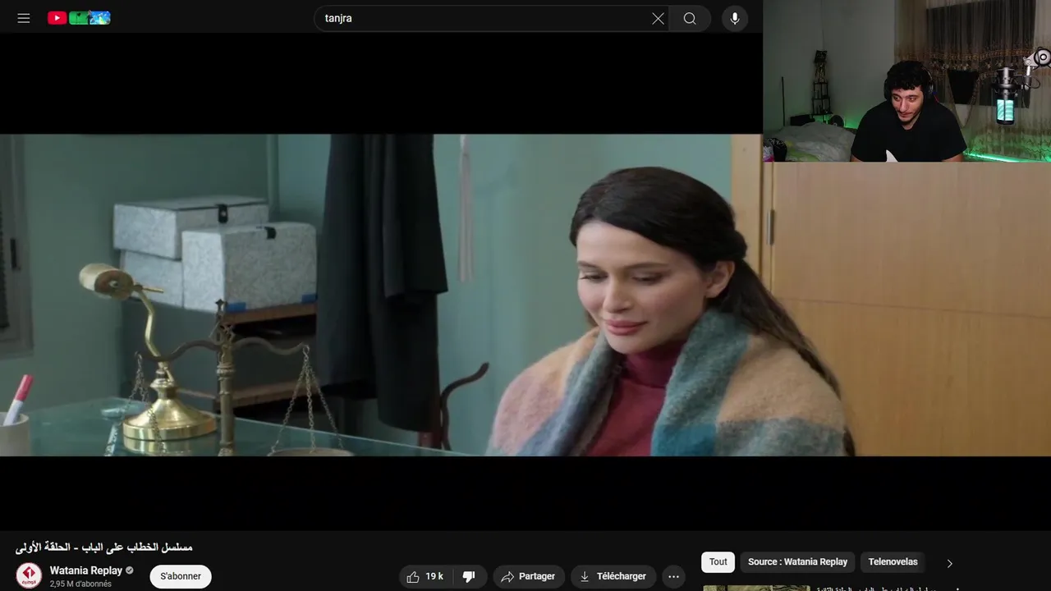This screenshot has height=591, width=1051.
Task: Show more chips with right chevron
Action: coord(949,563)
